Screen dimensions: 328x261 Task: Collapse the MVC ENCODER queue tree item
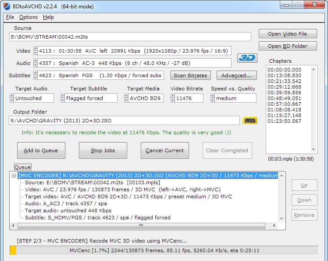(x=14, y=175)
